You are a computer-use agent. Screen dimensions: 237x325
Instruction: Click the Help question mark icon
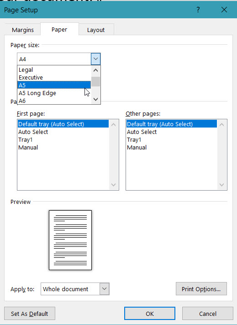(x=198, y=10)
